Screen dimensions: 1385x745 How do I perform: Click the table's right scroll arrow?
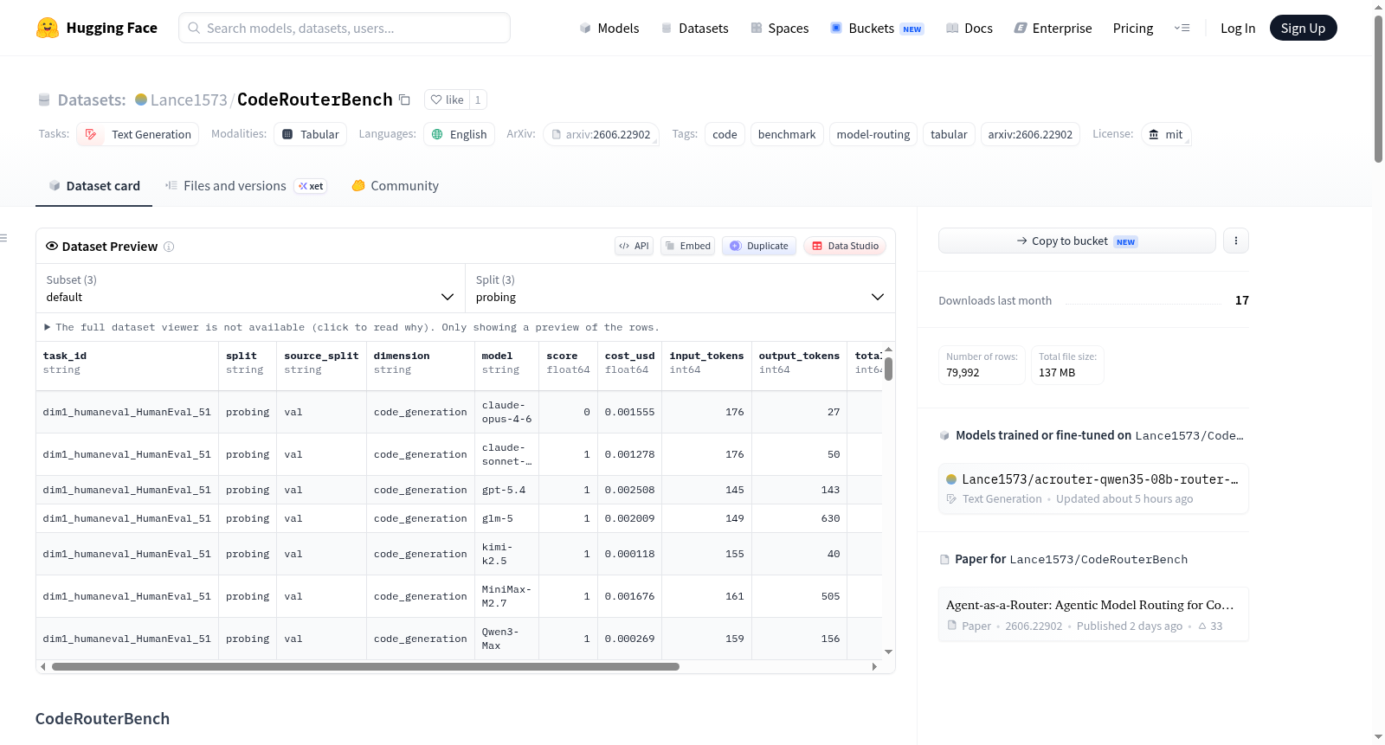pos(874,667)
